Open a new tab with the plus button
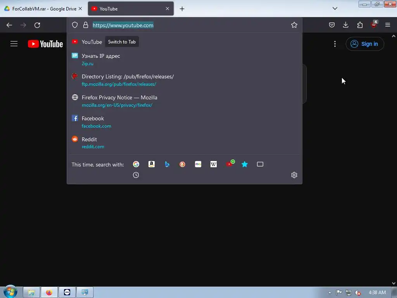The image size is (397, 298). (x=182, y=9)
